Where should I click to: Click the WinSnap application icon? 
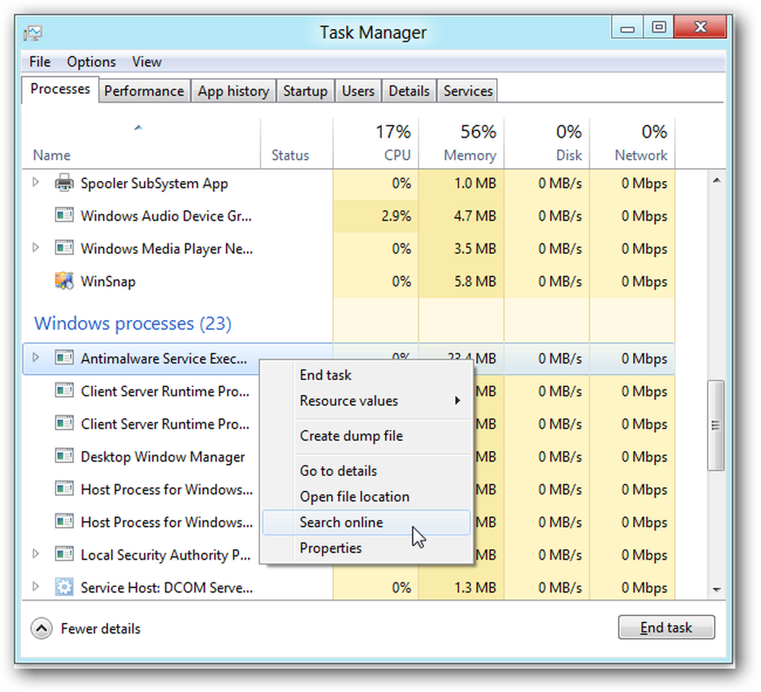64,281
